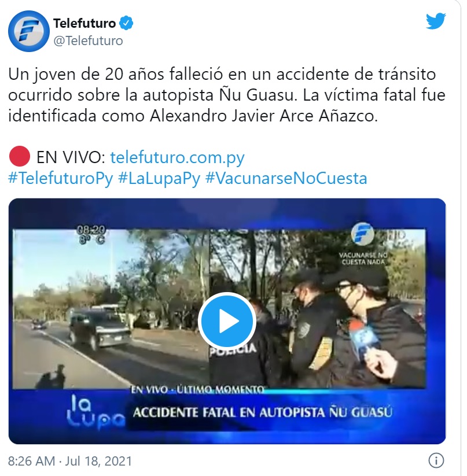Open the Telefuturo profile avatar
Viewport: 467px width, 476px height.
(x=29, y=31)
